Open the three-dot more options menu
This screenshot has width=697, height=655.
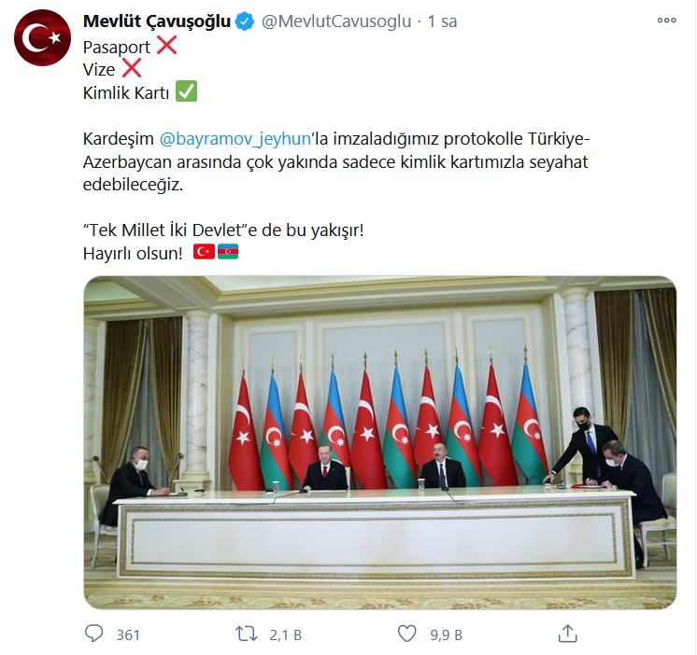pos(666,21)
